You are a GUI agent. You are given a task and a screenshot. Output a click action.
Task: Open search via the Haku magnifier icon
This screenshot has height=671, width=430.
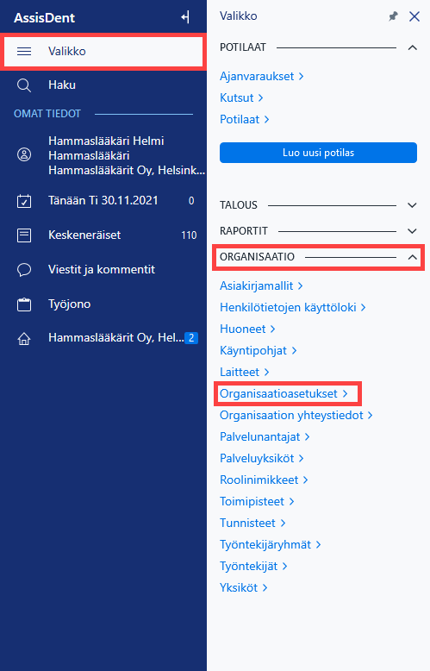24,85
